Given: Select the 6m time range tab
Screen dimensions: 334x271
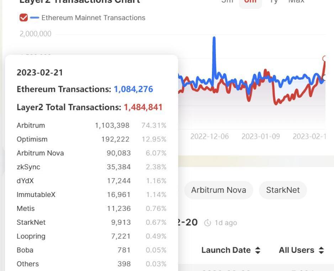Looking at the screenshot, I should tap(250, 2).
